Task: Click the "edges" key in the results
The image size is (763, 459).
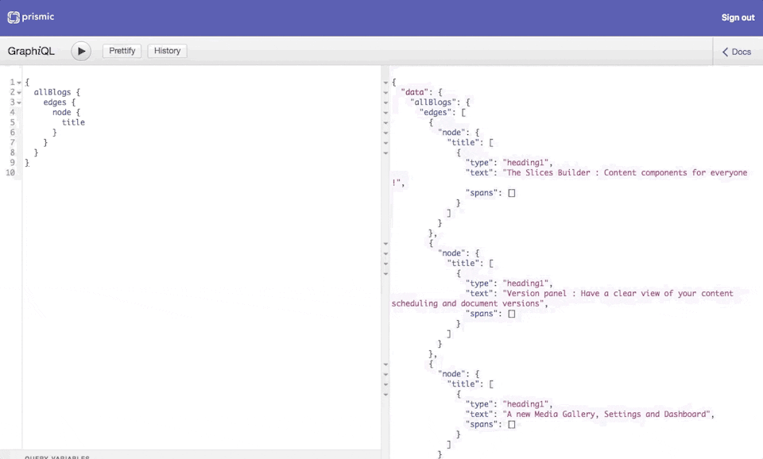Action: pos(436,113)
